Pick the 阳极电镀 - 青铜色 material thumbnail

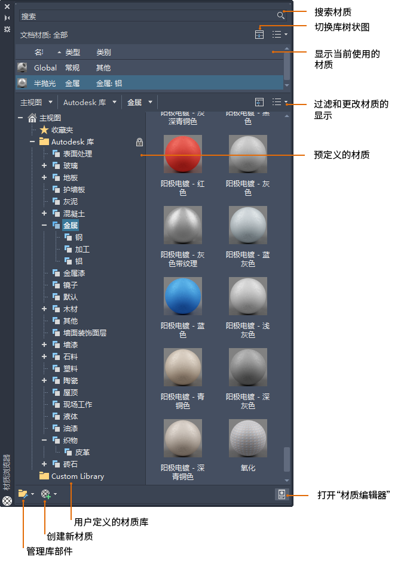(183, 367)
